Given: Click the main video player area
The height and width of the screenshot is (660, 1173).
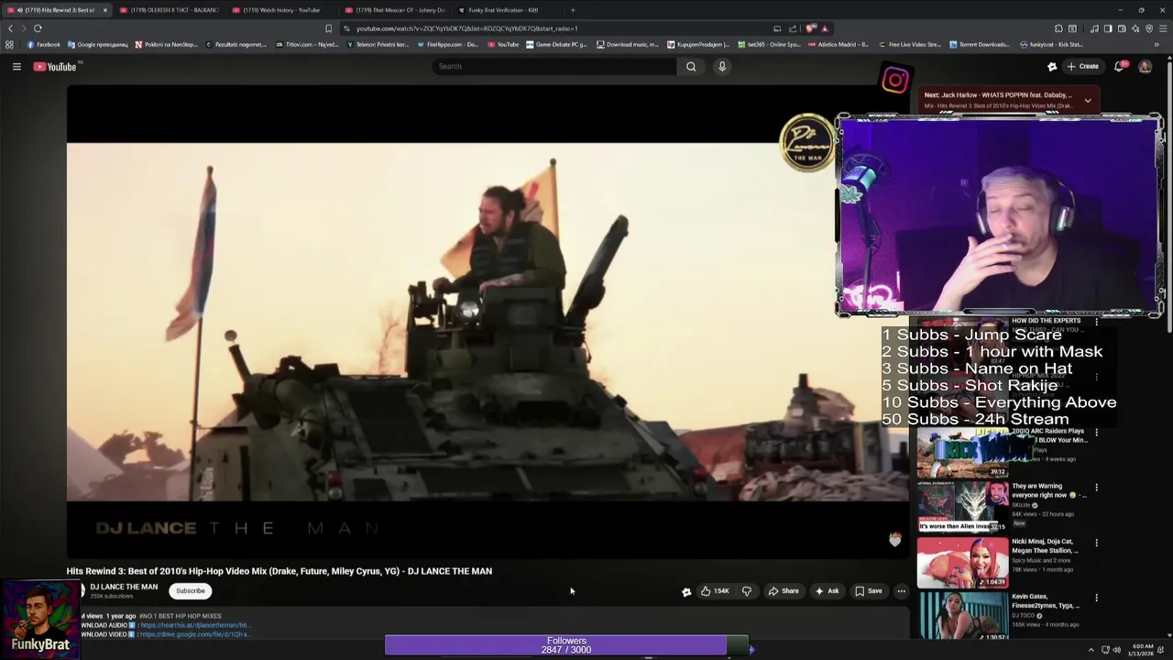Looking at the screenshot, I should (488, 321).
